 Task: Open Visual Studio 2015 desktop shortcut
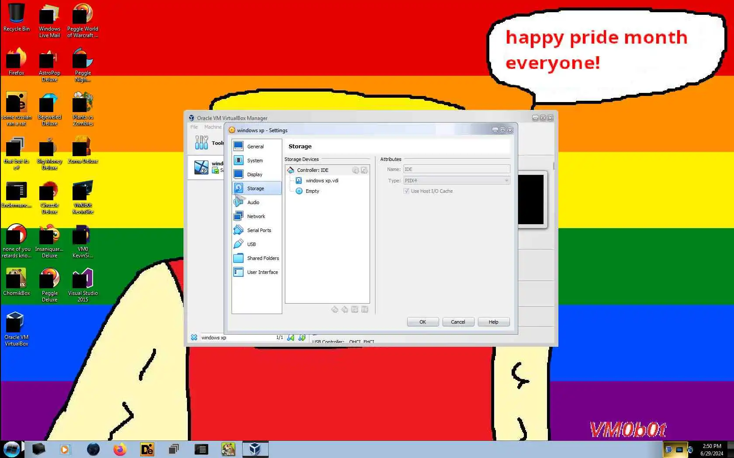[83, 285]
